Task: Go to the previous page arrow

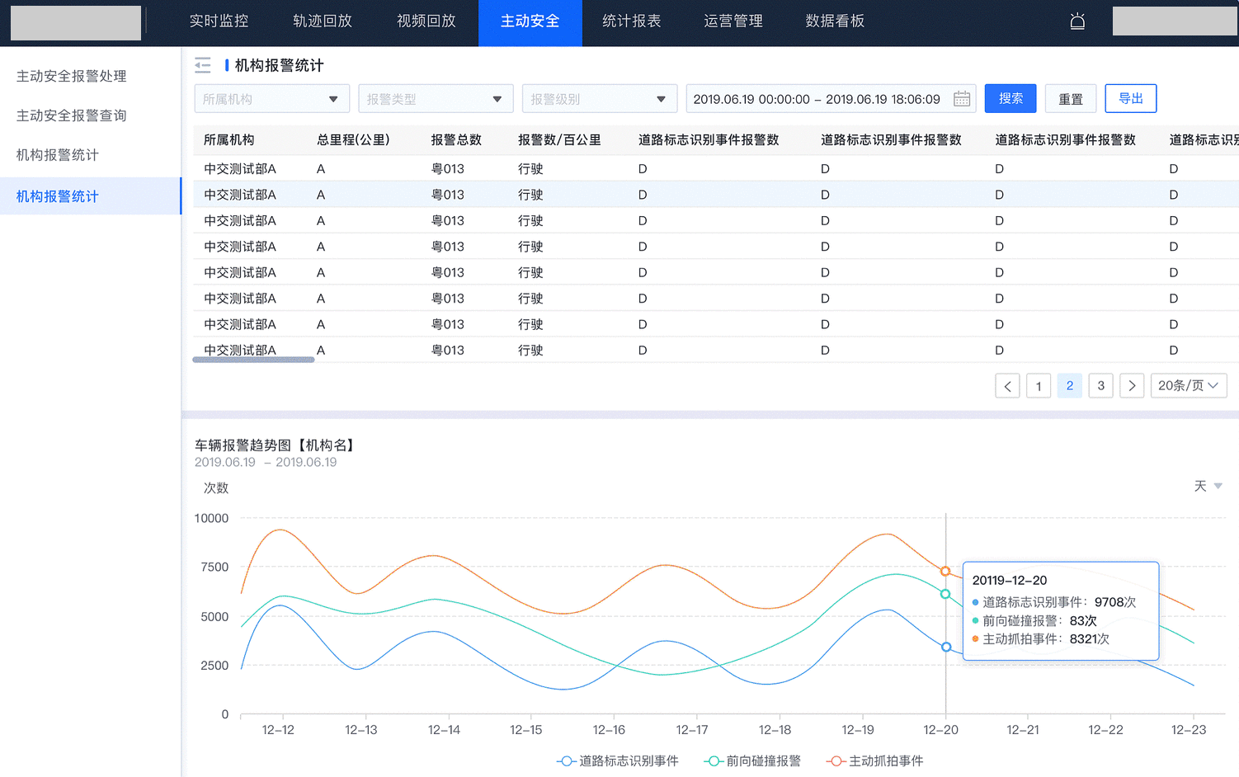Action: point(1007,386)
